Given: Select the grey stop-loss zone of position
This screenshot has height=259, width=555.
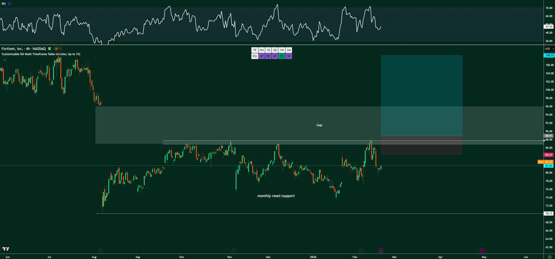Looking at the screenshot, I should (421, 145).
